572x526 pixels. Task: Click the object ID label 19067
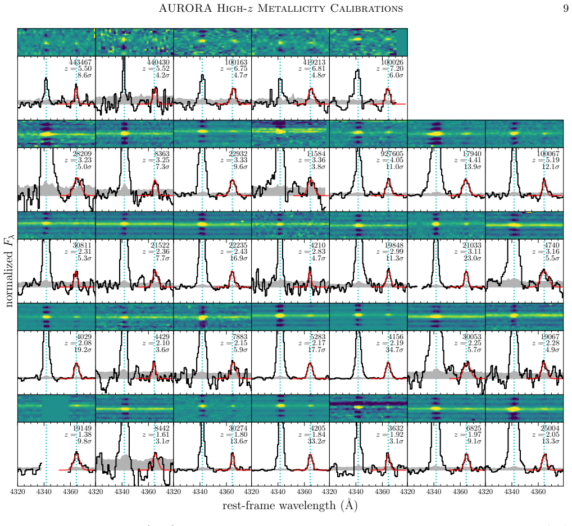551,337
